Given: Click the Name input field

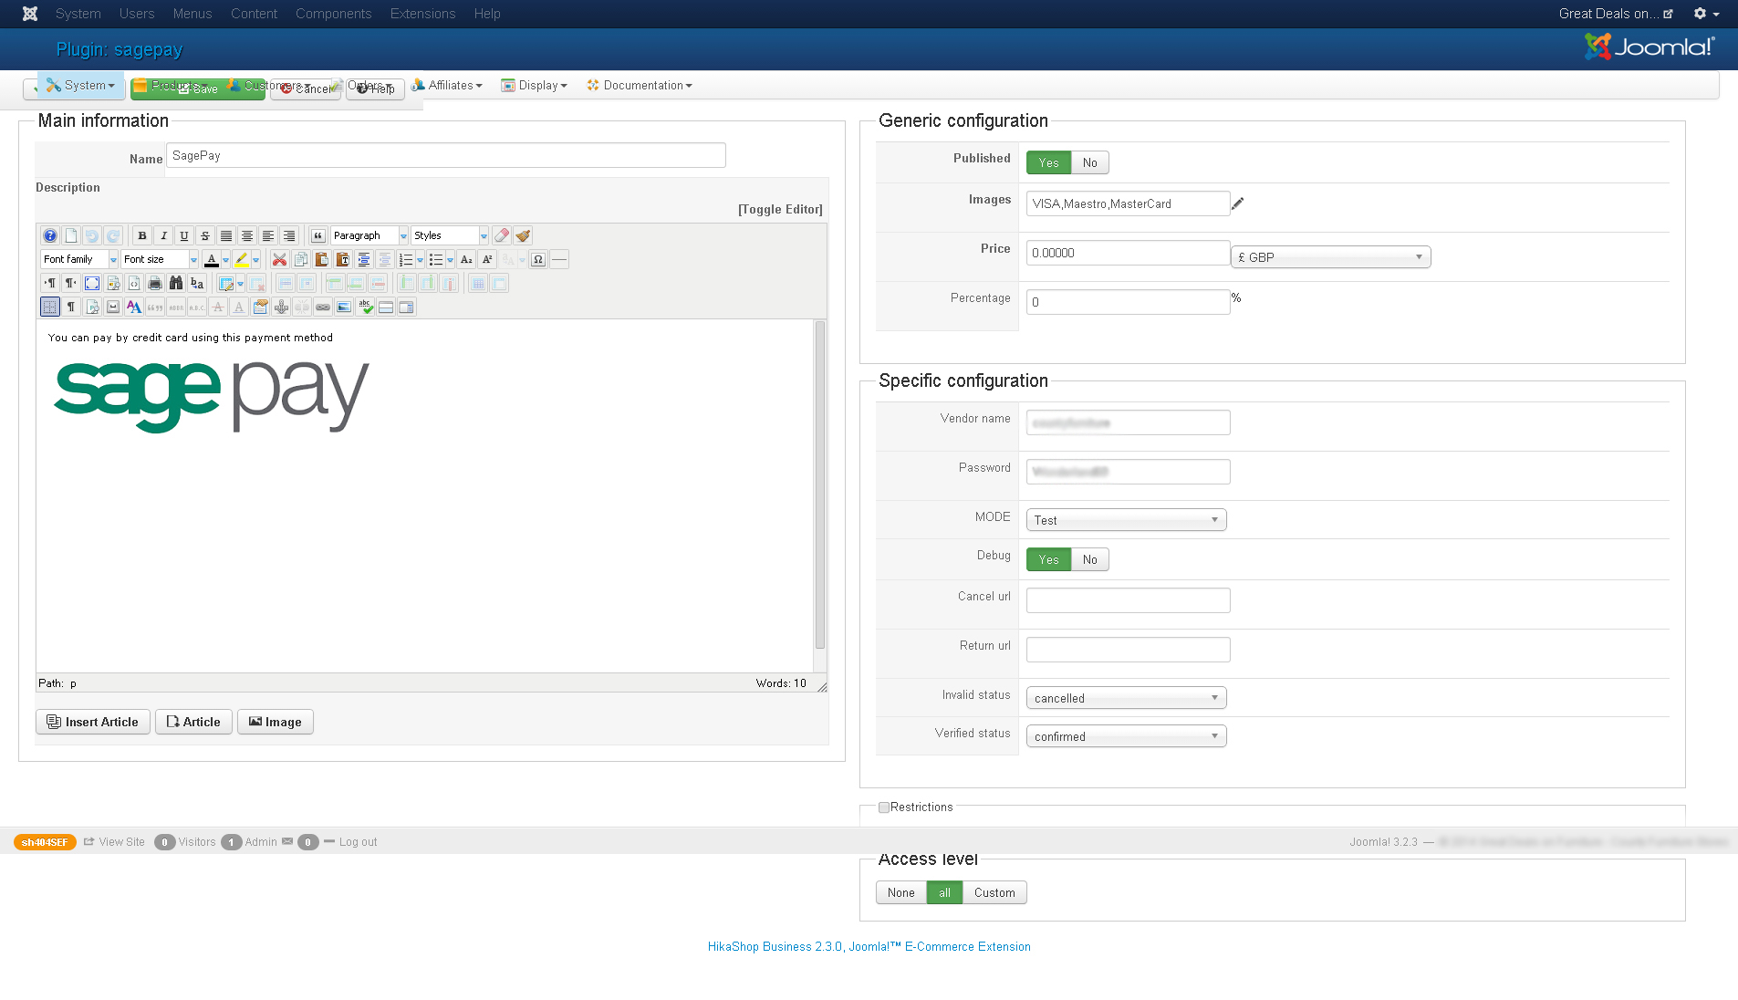Looking at the screenshot, I should point(446,155).
